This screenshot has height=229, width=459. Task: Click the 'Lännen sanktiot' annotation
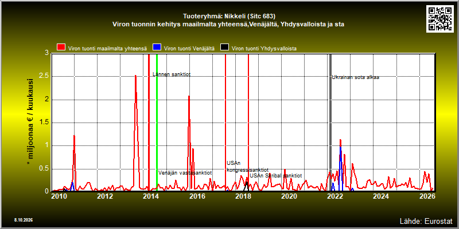point(172,74)
